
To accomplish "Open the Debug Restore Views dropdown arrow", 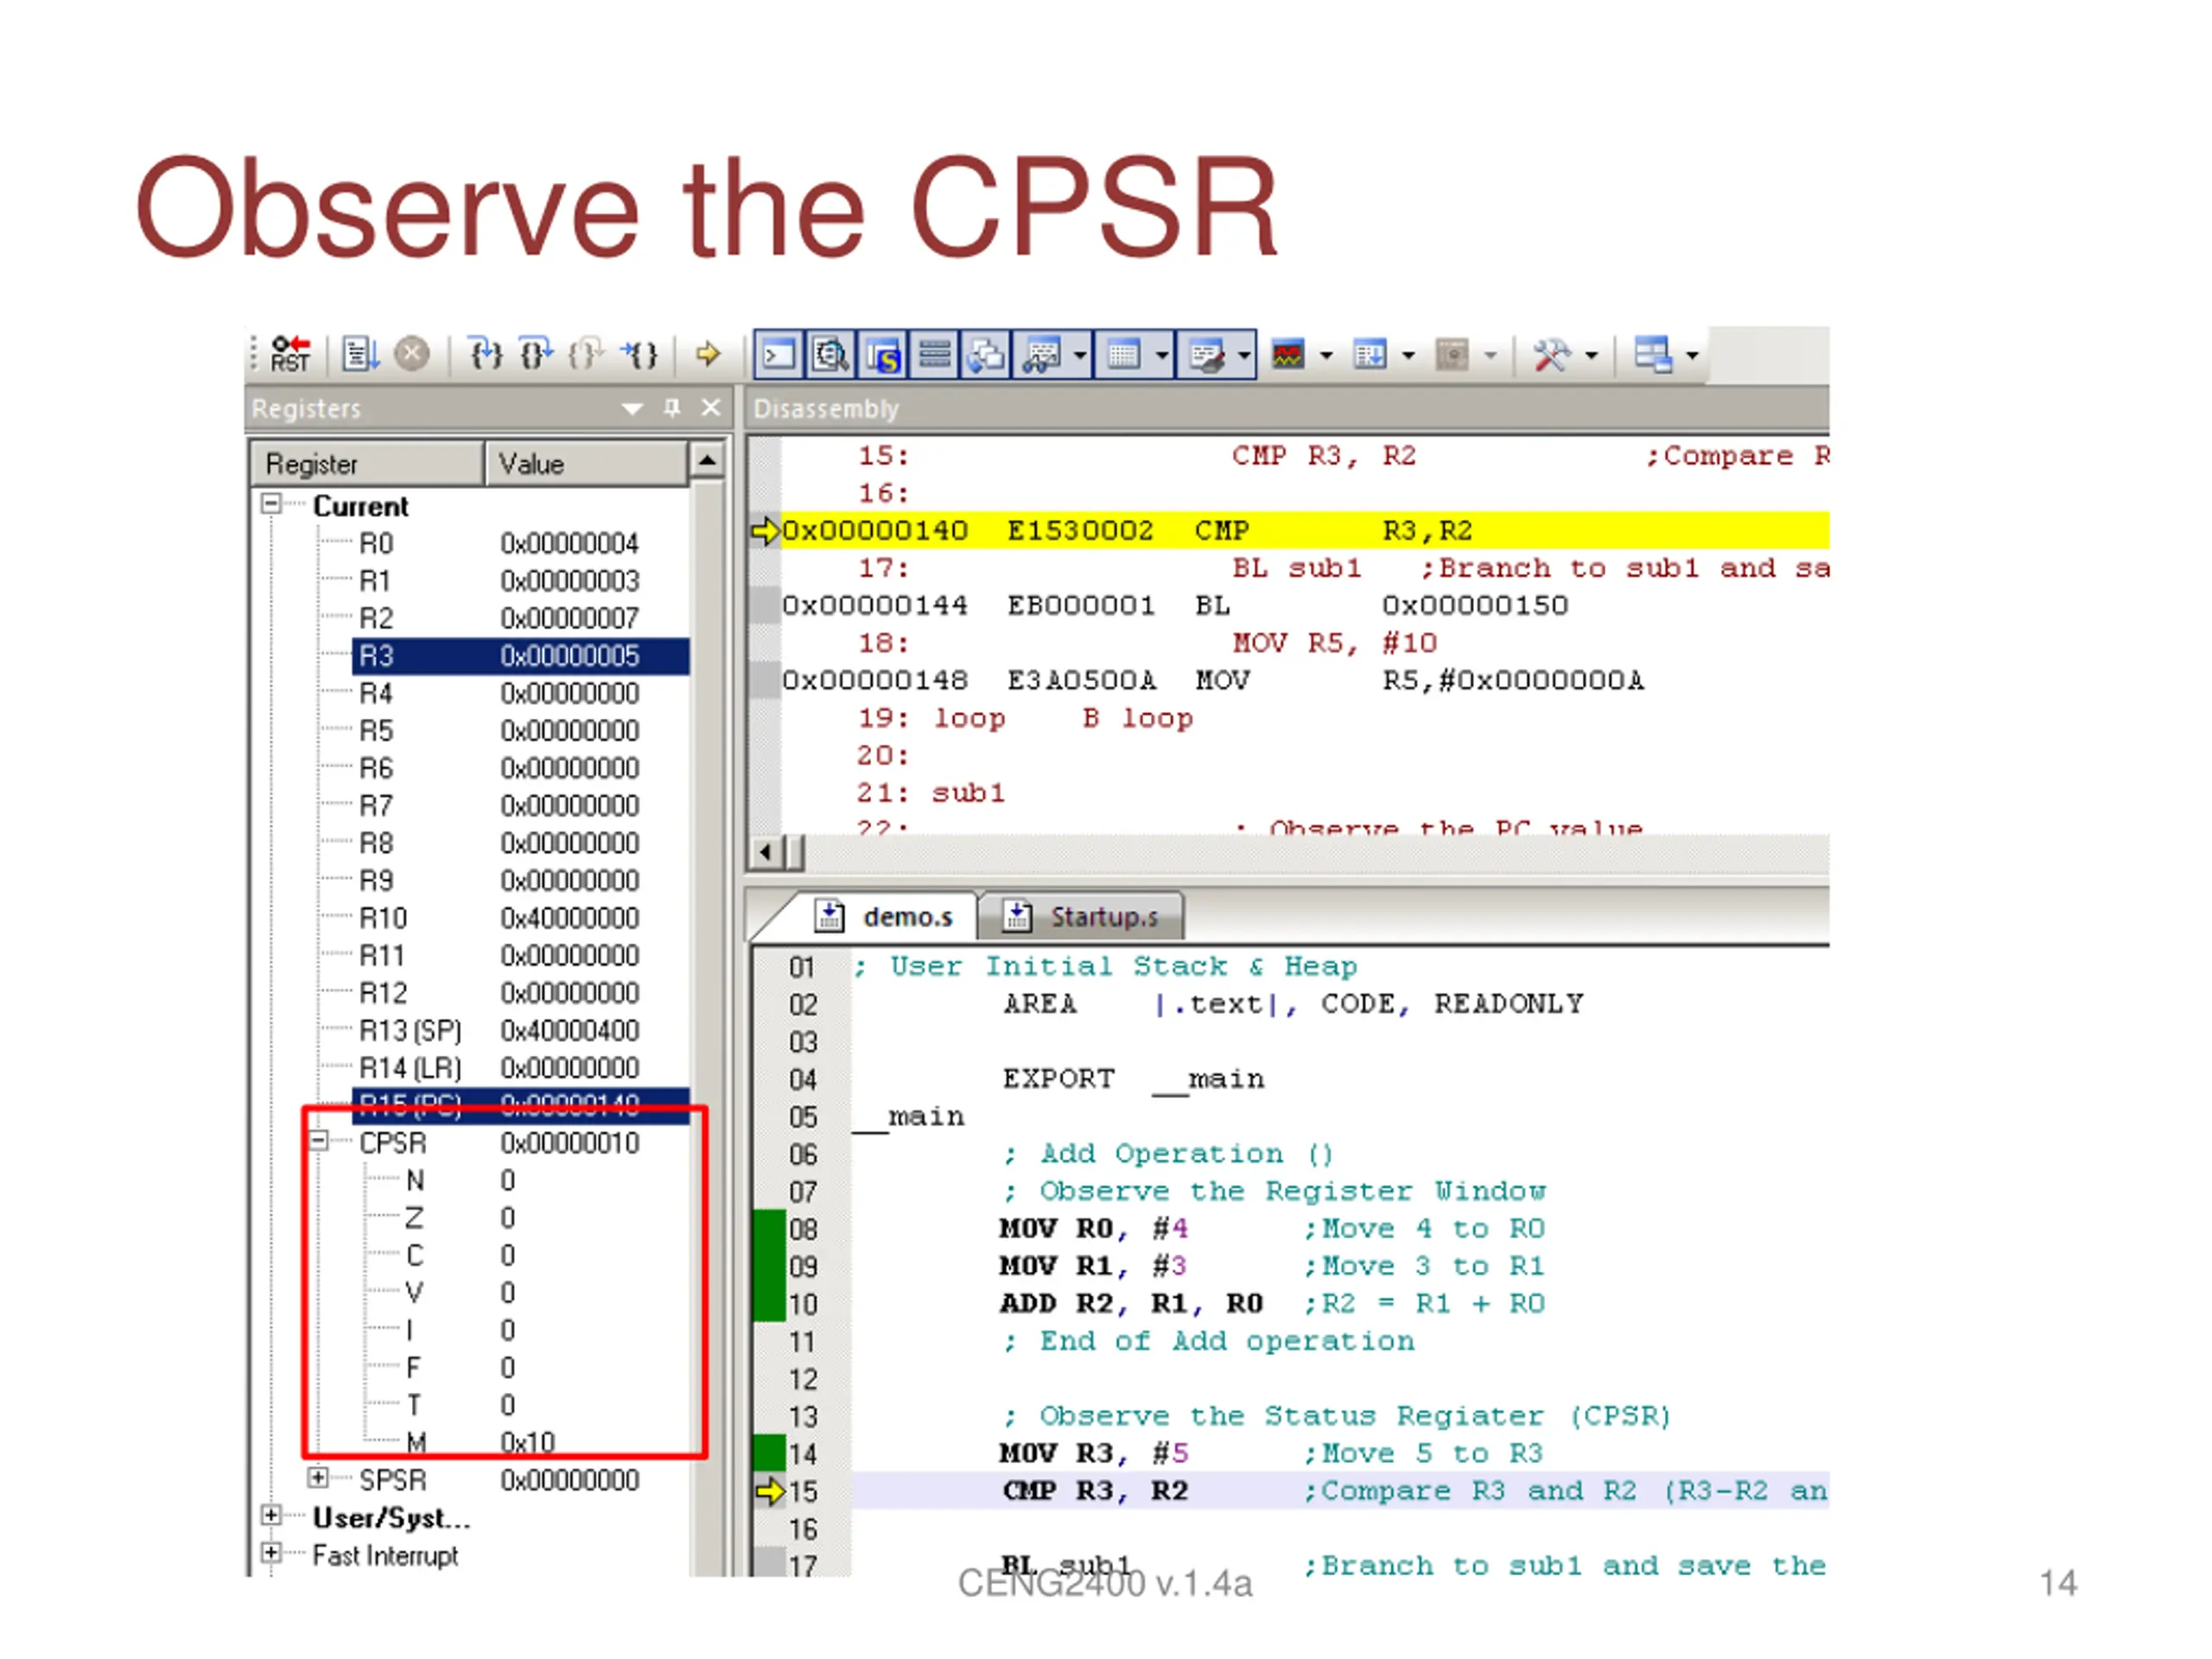I will click(1692, 355).
